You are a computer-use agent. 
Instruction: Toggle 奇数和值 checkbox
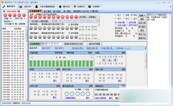(x=53, y=53)
